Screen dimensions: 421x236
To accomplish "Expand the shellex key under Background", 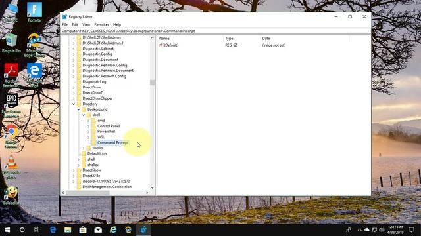I will (x=84, y=148).
